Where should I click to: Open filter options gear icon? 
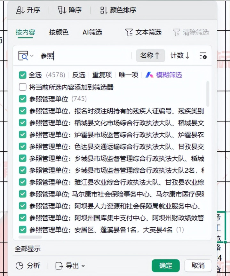pos(203,56)
